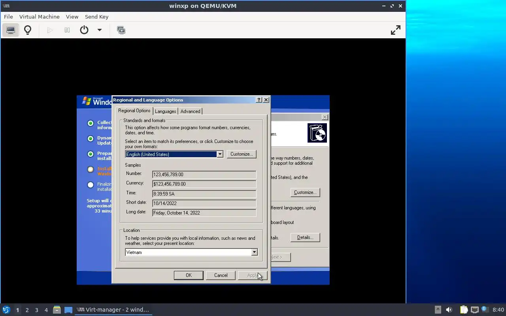
Task: Click the current orange Installing Windows step indicator
Action: 91,169
